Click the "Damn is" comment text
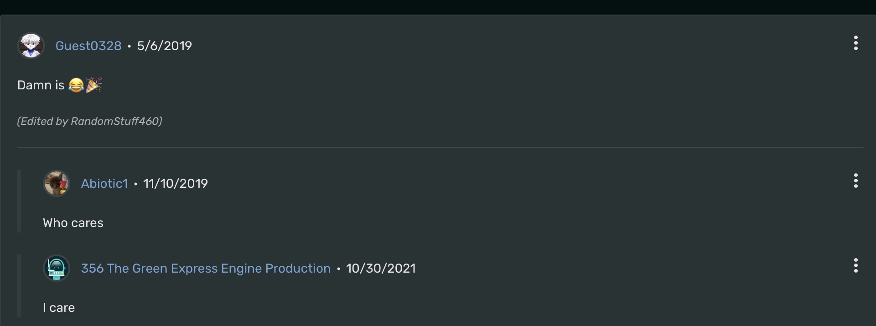The width and height of the screenshot is (876, 326). pyautogui.click(x=41, y=85)
